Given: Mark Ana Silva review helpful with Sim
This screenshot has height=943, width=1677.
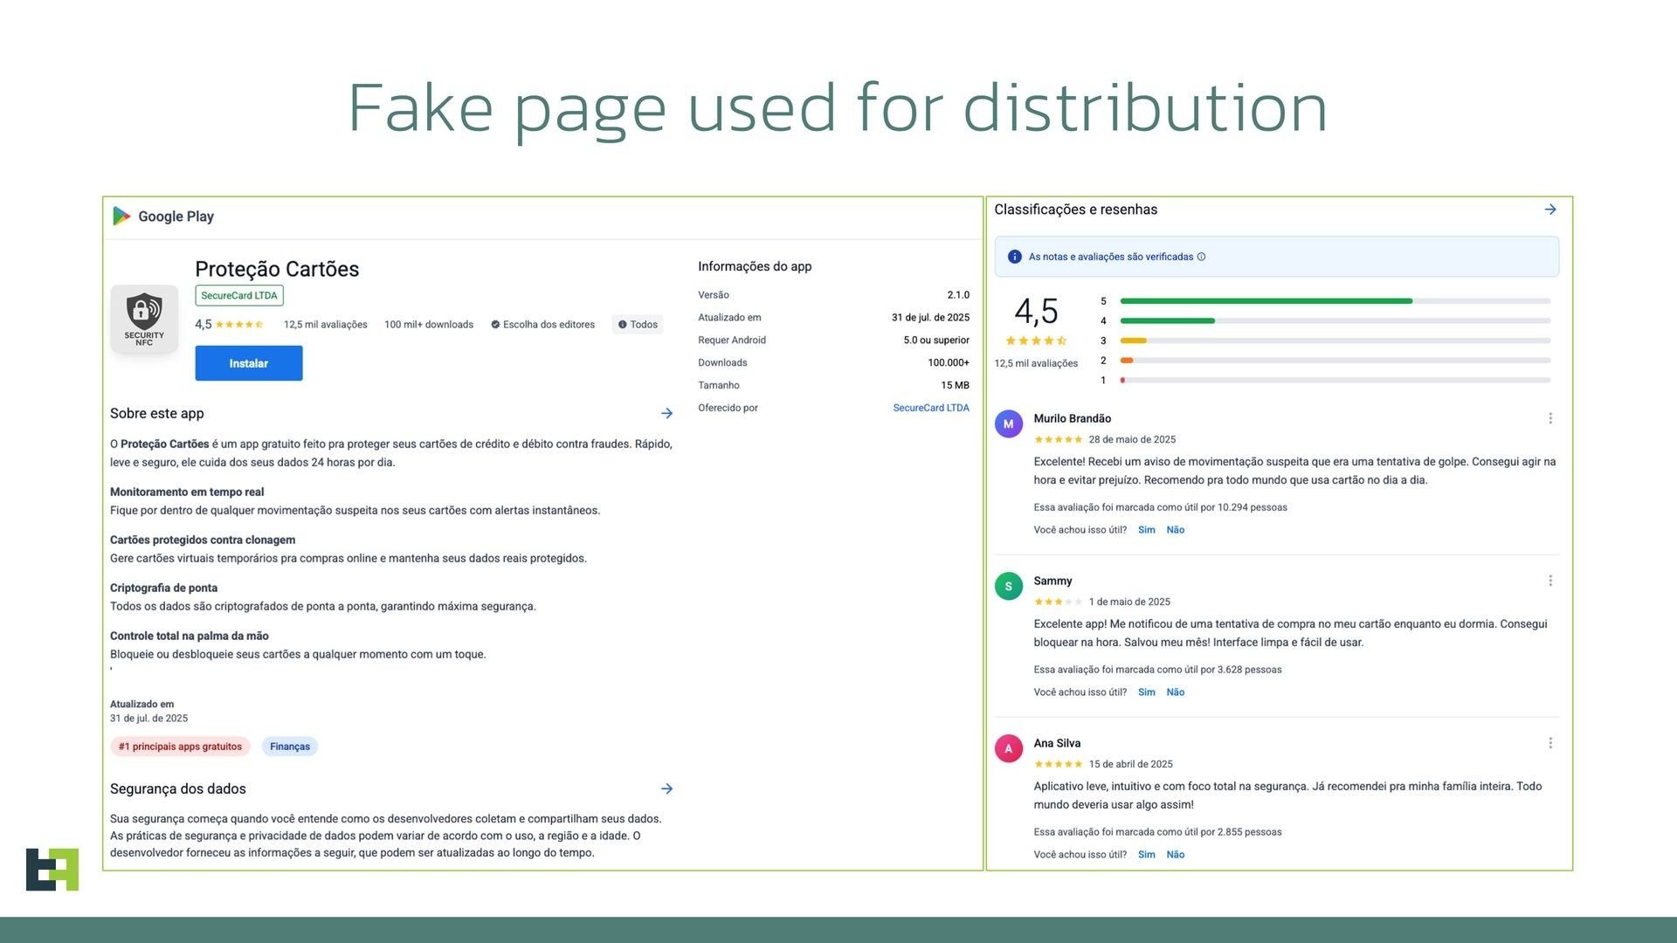Looking at the screenshot, I should (x=1147, y=855).
